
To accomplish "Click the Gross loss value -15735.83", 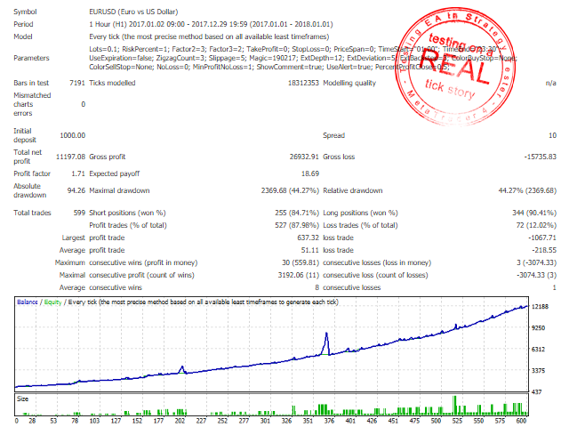I will 540,157.
